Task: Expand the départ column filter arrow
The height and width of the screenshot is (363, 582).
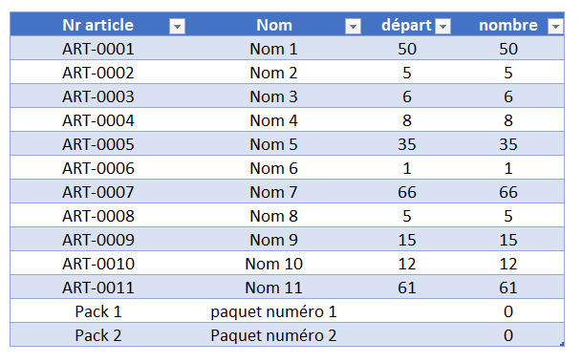Action: (442, 27)
